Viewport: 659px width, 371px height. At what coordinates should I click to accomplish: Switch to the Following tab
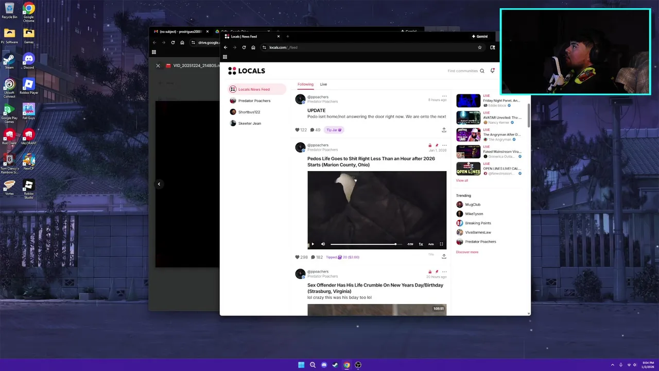click(305, 84)
